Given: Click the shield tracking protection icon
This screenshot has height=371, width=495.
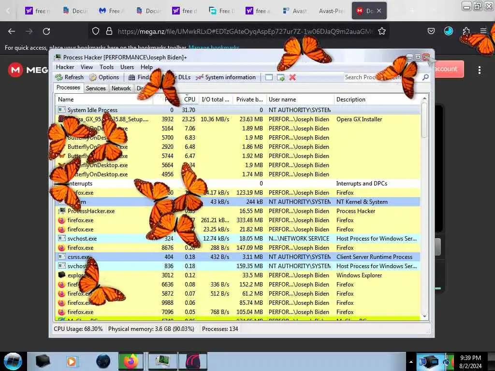Looking at the screenshot, I should coord(96,31).
